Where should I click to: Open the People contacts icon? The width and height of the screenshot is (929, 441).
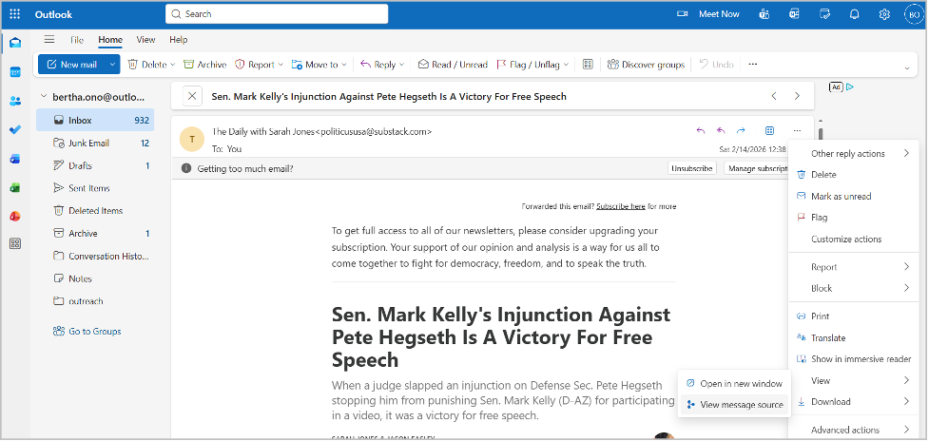(x=15, y=101)
